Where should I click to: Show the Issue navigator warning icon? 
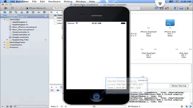point(22,12)
